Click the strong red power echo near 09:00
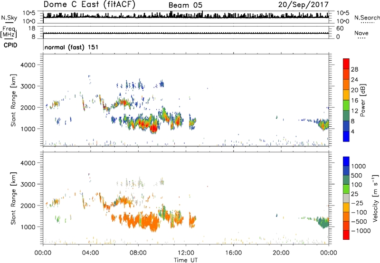The image size is (380, 263). (x=153, y=128)
